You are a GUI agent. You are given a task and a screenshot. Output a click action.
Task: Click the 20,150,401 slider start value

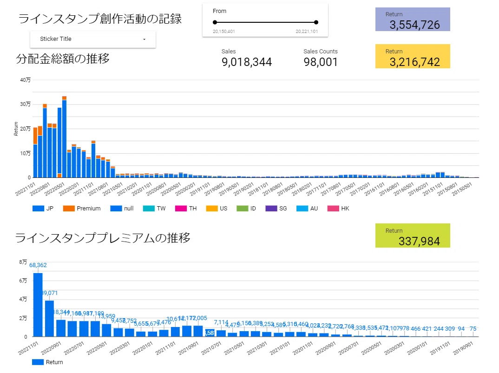coord(224,32)
